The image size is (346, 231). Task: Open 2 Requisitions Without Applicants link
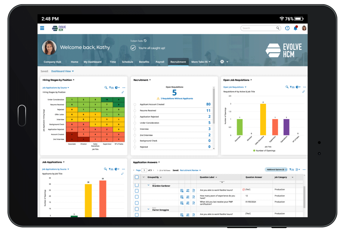[177, 99]
